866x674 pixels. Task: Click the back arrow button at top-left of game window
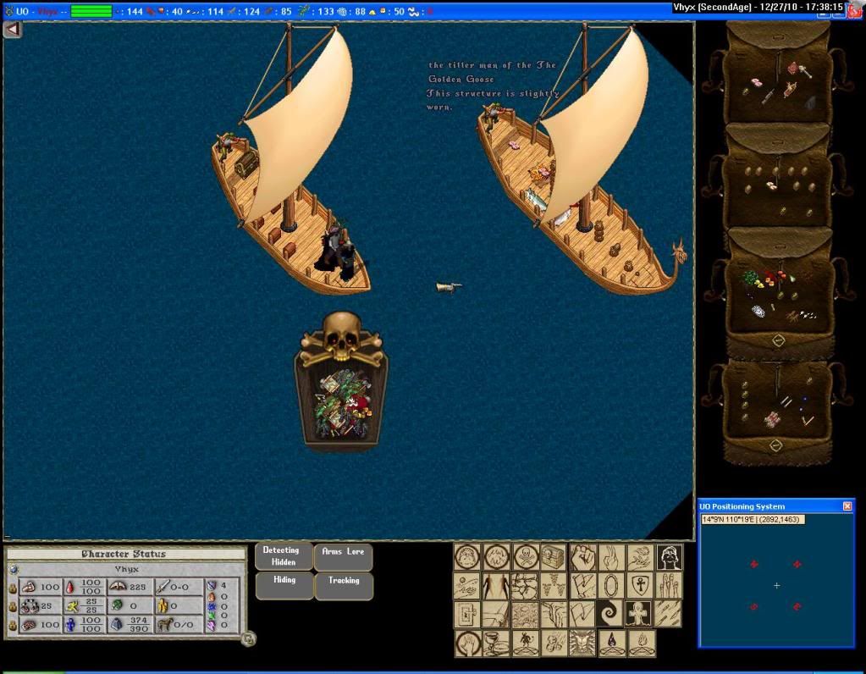(12, 30)
